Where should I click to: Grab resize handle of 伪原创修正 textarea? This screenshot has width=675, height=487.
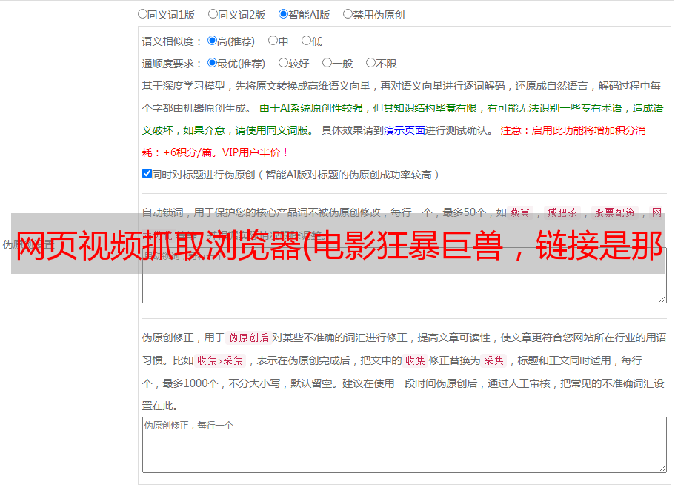click(x=662, y=468)
